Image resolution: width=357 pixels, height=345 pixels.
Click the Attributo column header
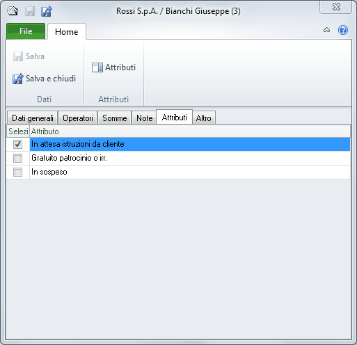pyautogui.click(x=190, y=131)
